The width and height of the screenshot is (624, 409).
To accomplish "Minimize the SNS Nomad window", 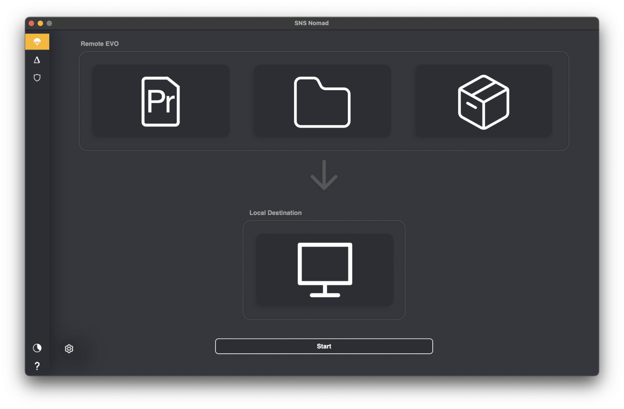I will (40, 23).
